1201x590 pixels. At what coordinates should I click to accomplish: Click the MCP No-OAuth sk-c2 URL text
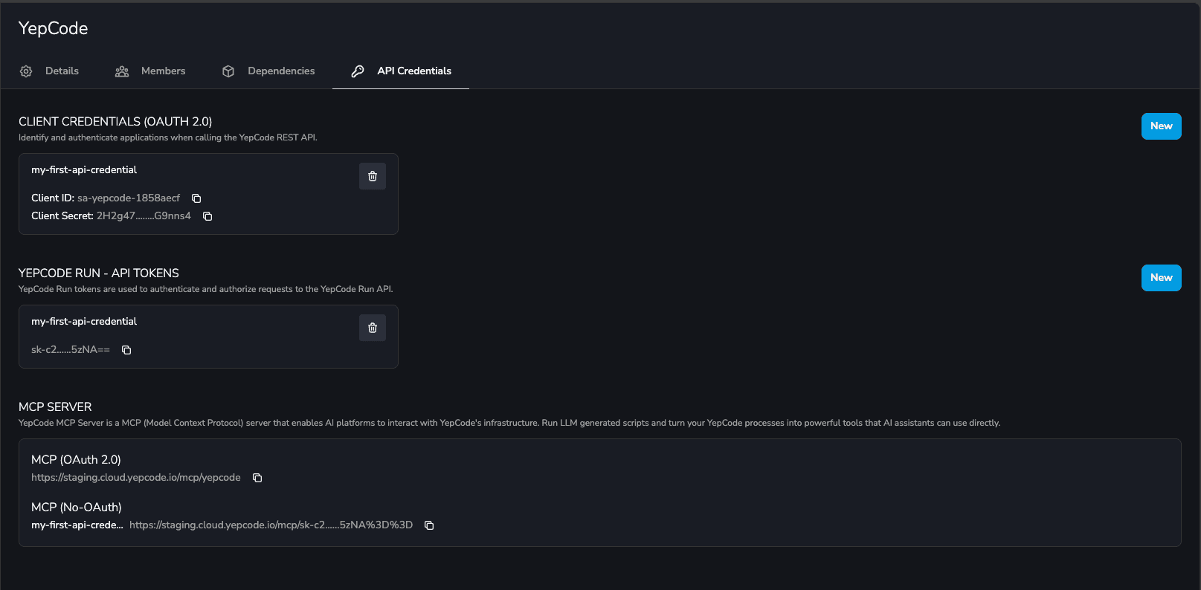click(271, 525)
